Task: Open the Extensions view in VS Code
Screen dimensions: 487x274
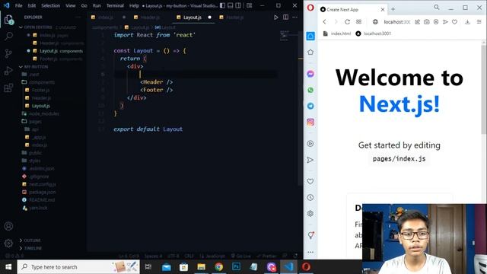Action: click(8, 88)
